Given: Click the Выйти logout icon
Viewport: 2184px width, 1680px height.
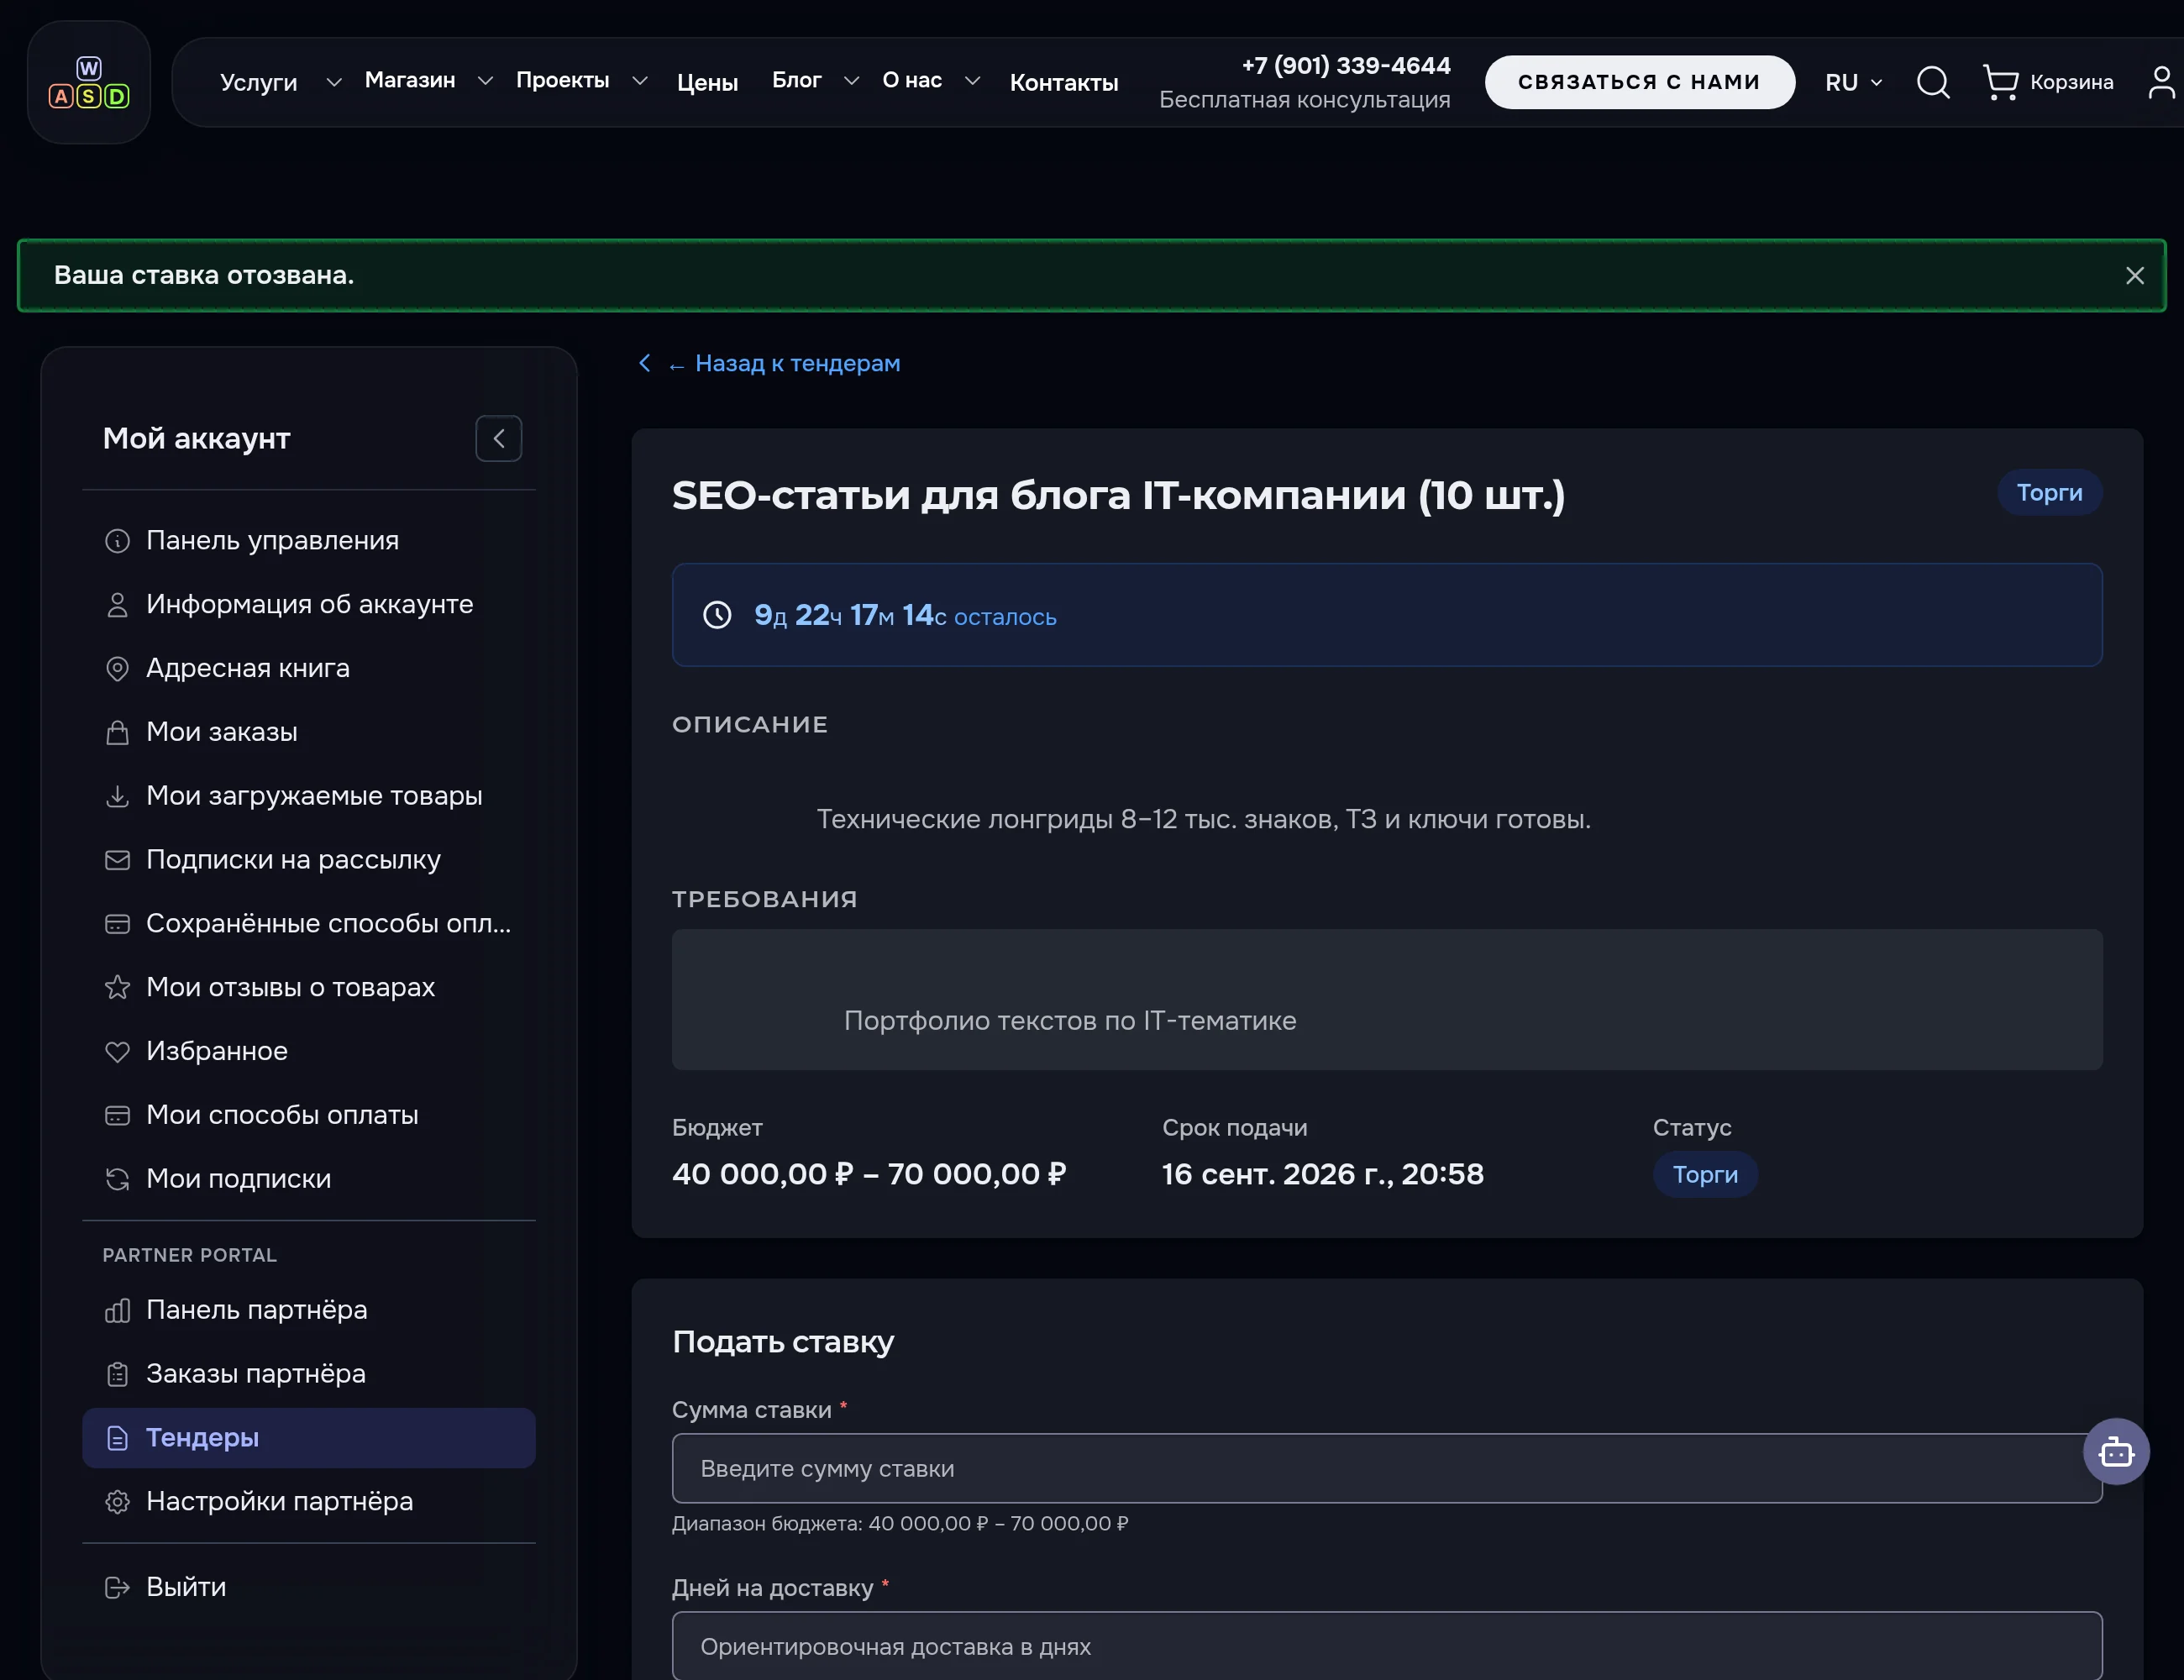Looking at the screenshot, I should point(117,1588).
